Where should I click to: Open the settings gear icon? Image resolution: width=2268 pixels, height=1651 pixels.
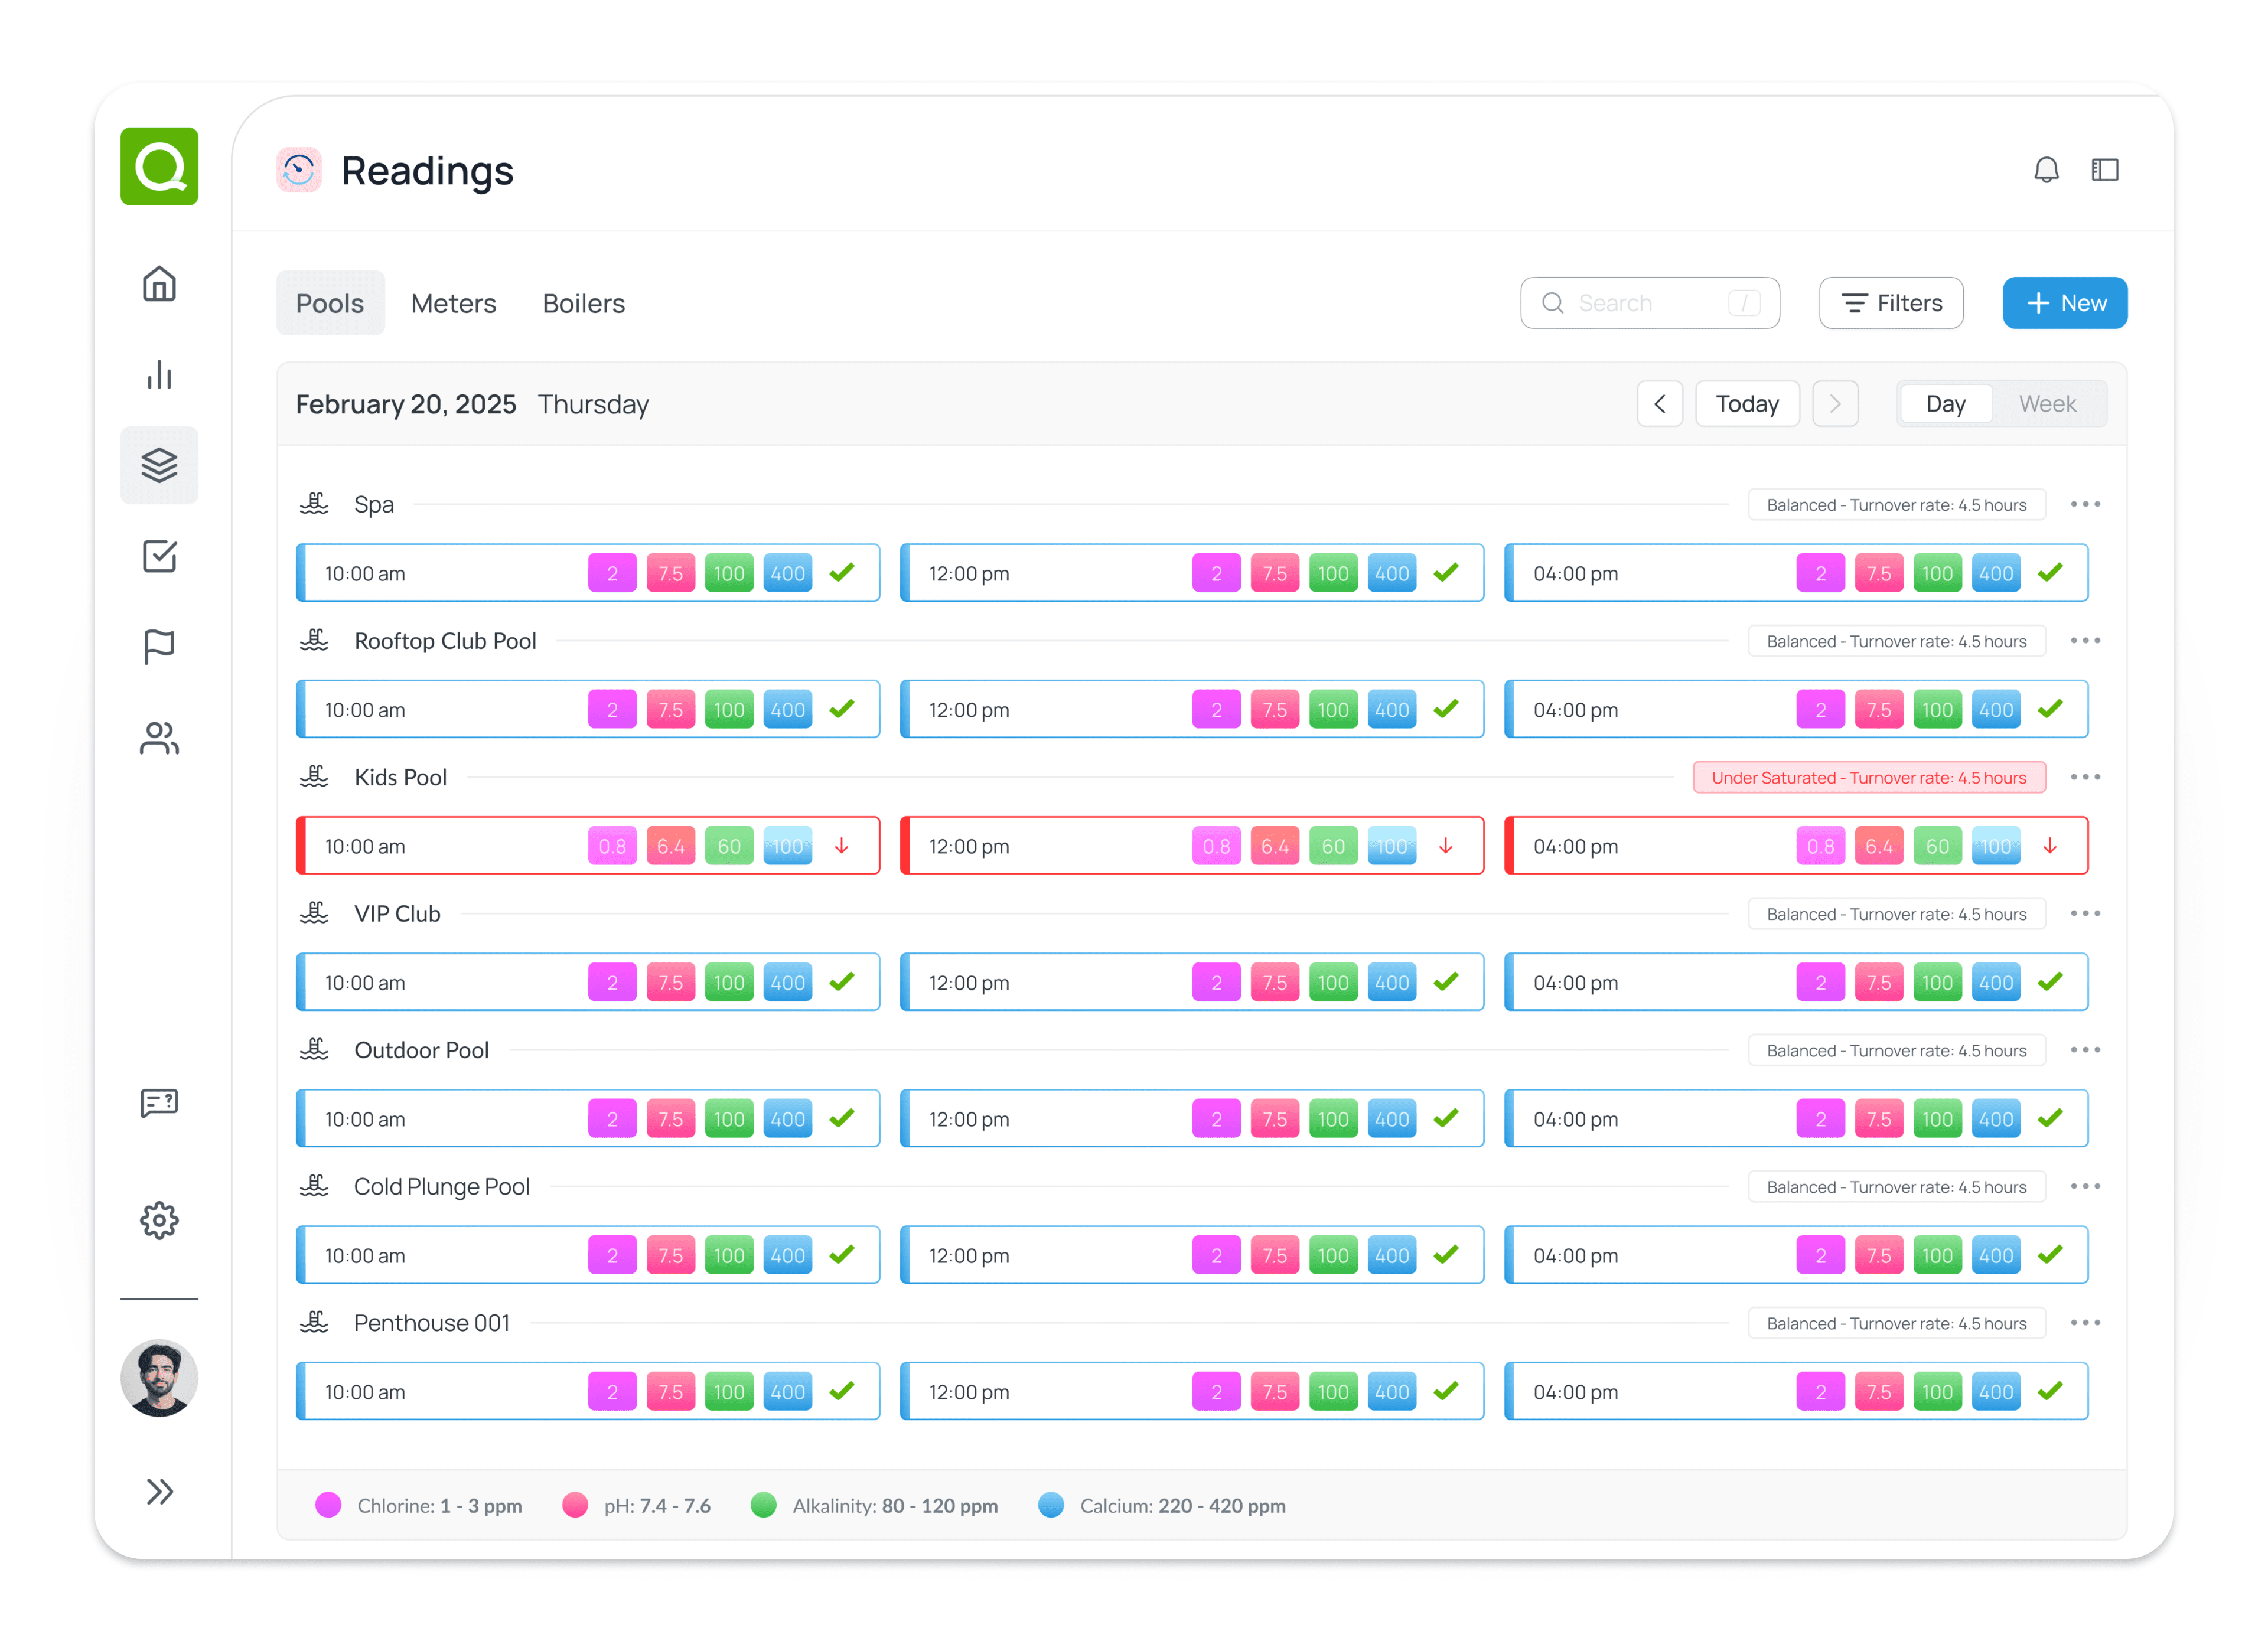[x=159, y=1220]
